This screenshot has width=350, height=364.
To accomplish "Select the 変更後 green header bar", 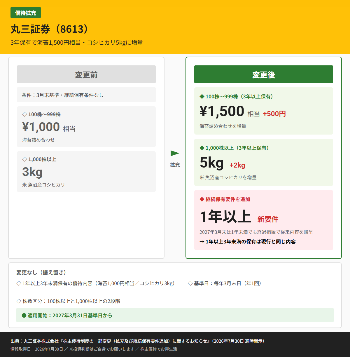I will tap(264, 74).
